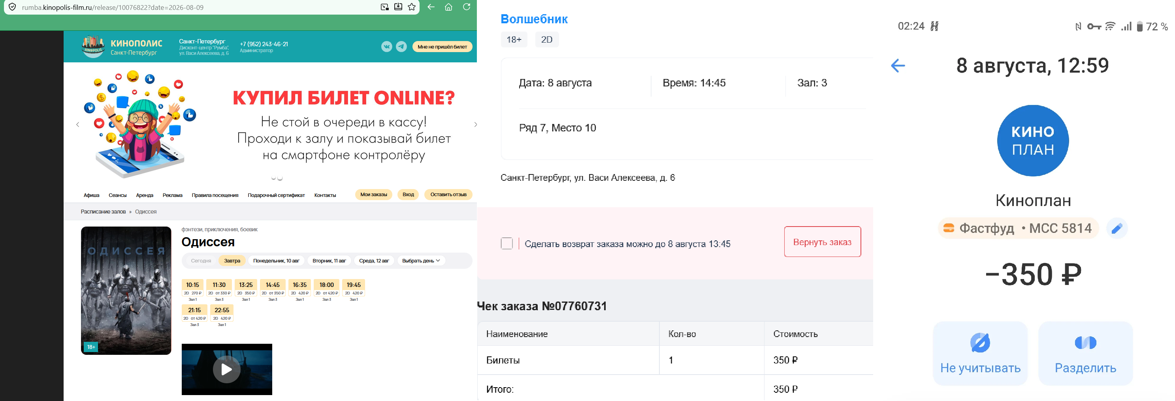Open the Контакты menu item
Screen dimensions: 1175x401
[x=325, y=195]
